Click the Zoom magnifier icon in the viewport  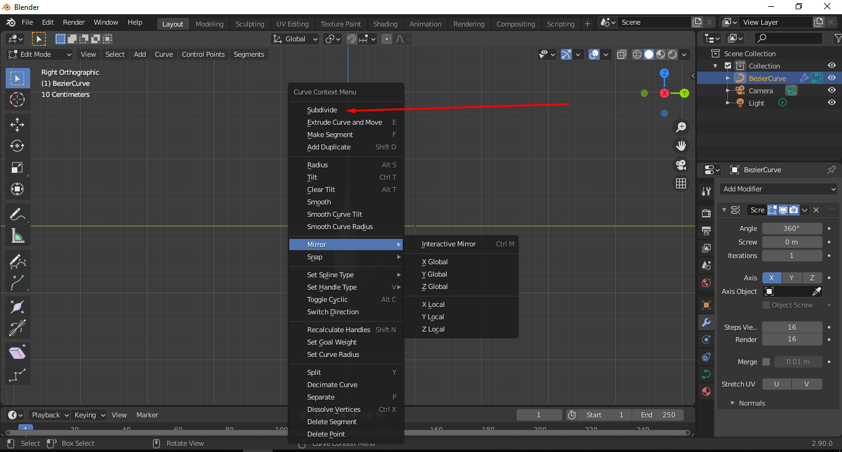click(681, 127)
